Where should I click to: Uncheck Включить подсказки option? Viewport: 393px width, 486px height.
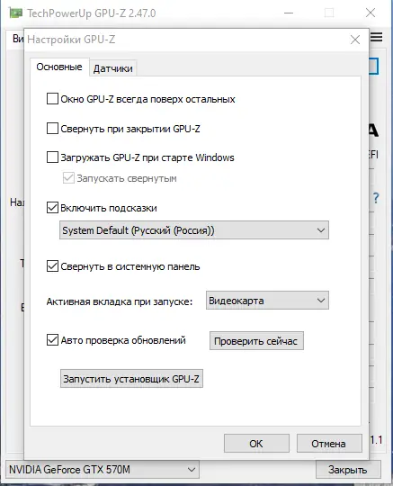tap(52, 208)
